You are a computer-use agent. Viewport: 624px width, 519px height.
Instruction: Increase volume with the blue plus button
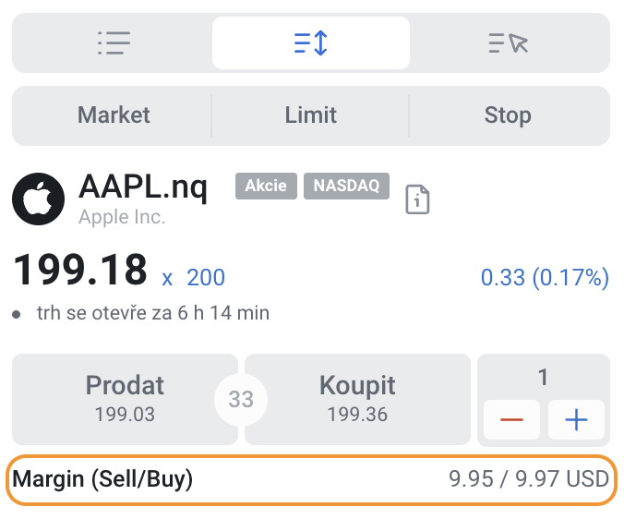click(x=576, y=419)
